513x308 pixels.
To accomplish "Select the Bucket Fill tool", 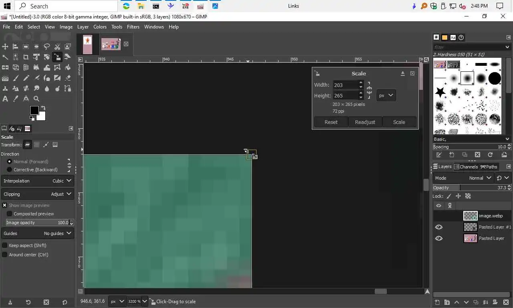I will click(x=68, y=67).
